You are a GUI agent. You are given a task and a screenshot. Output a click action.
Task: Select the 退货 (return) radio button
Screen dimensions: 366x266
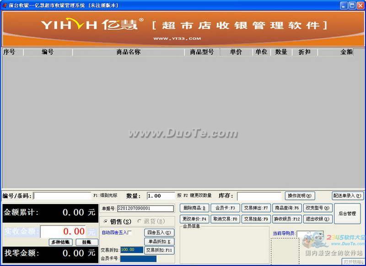[140, 222]
